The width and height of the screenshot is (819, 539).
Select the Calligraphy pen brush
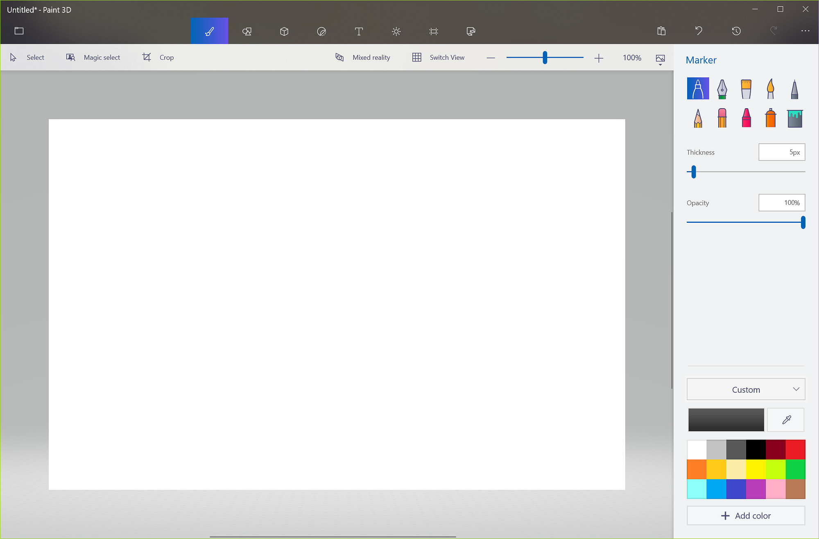(722, 89)
